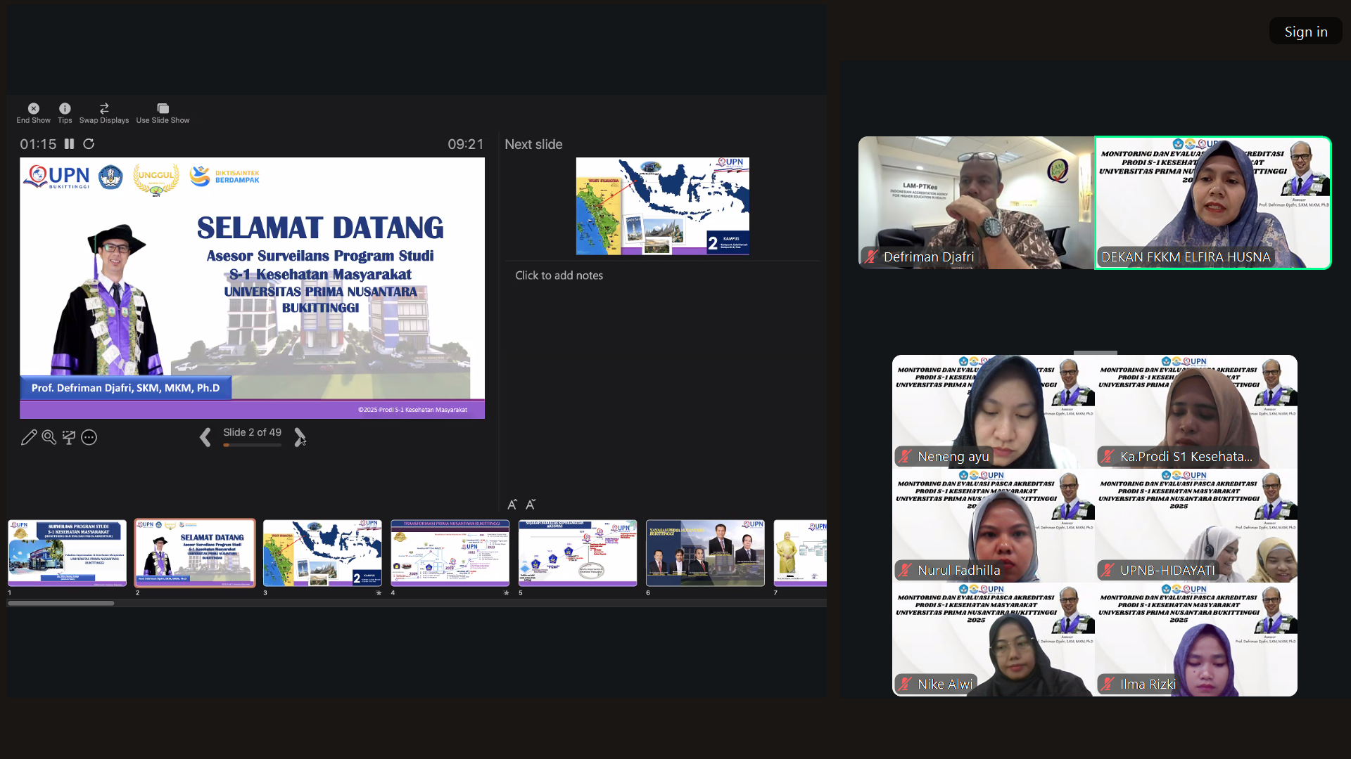Increase notes font size
Image resolution: width=1351 pixels, height=759 pixels.
[x=512, y=505]
